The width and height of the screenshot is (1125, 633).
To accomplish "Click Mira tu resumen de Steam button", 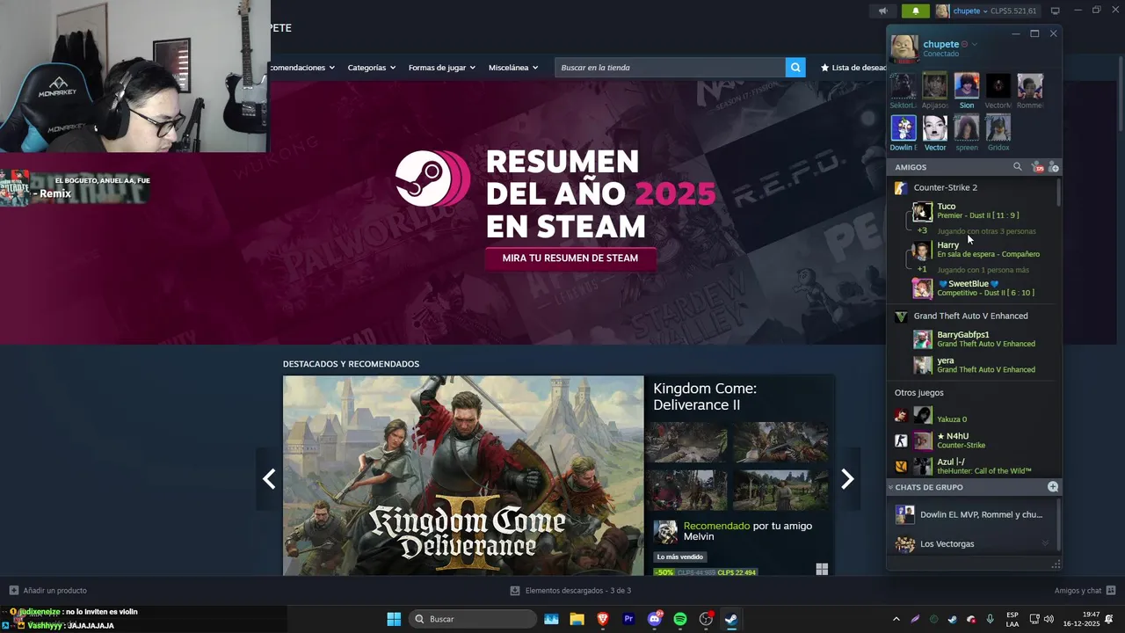I will pos(570,258).
